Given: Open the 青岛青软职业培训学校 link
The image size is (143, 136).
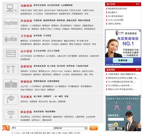Looking at the screenshot, I should coord(117,9).
